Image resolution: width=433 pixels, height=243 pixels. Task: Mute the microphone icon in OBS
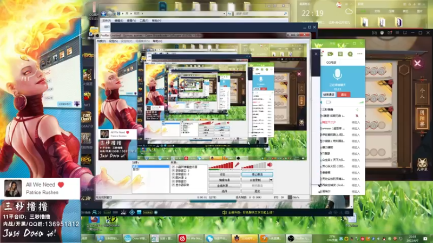[237, 165]
